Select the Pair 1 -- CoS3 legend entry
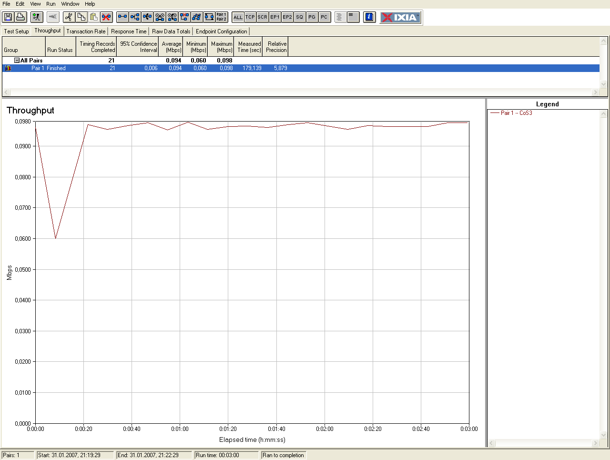 pyautogui.click(x=511, y=113)
